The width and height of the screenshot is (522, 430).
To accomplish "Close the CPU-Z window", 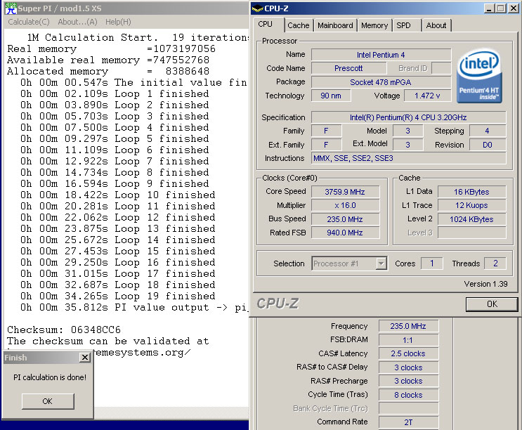I will (x=514, y=8).
